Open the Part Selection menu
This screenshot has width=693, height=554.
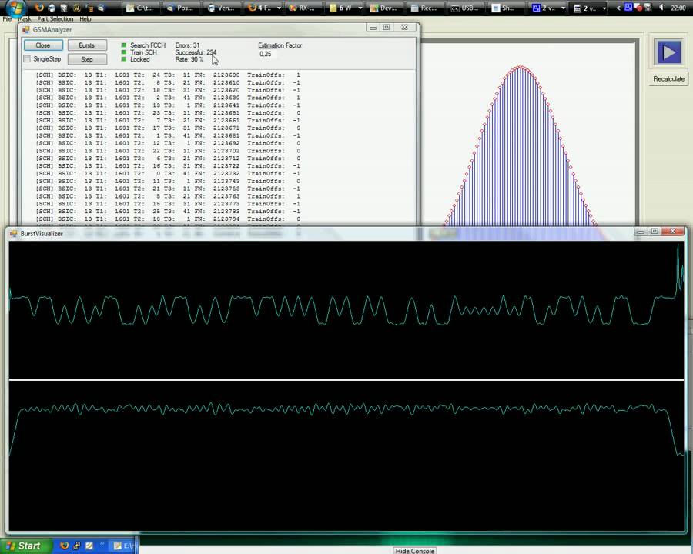[x=55, y=19]
